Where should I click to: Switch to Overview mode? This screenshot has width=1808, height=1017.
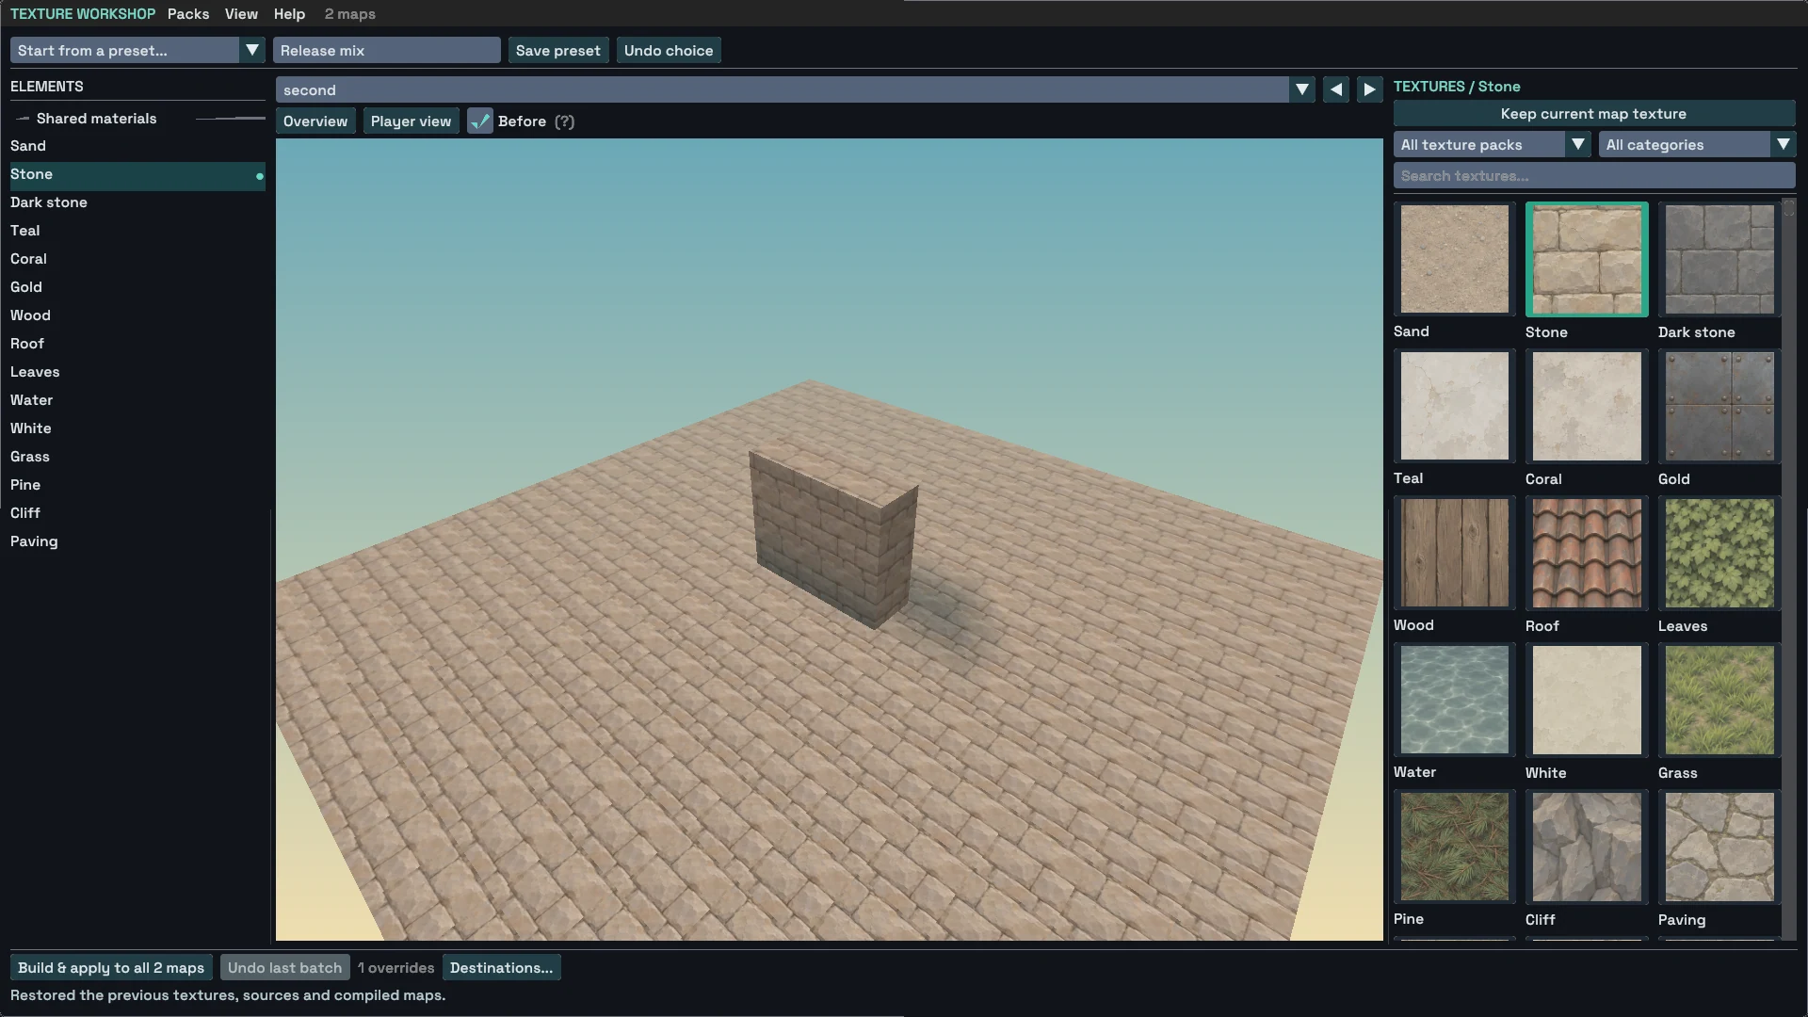315,121
